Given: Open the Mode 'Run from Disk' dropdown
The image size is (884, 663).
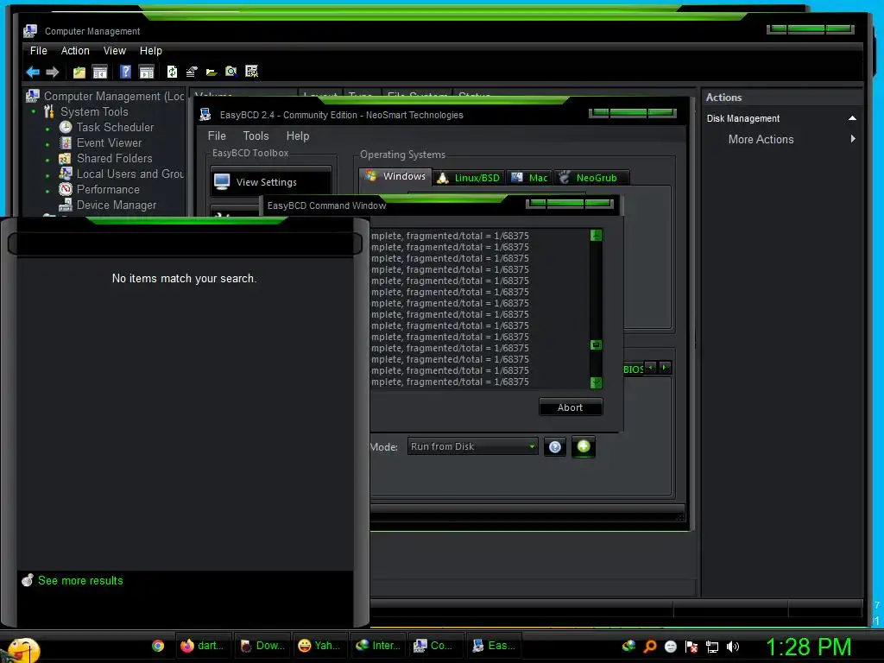Looking at the screenshot, I should tap(472, 446).
